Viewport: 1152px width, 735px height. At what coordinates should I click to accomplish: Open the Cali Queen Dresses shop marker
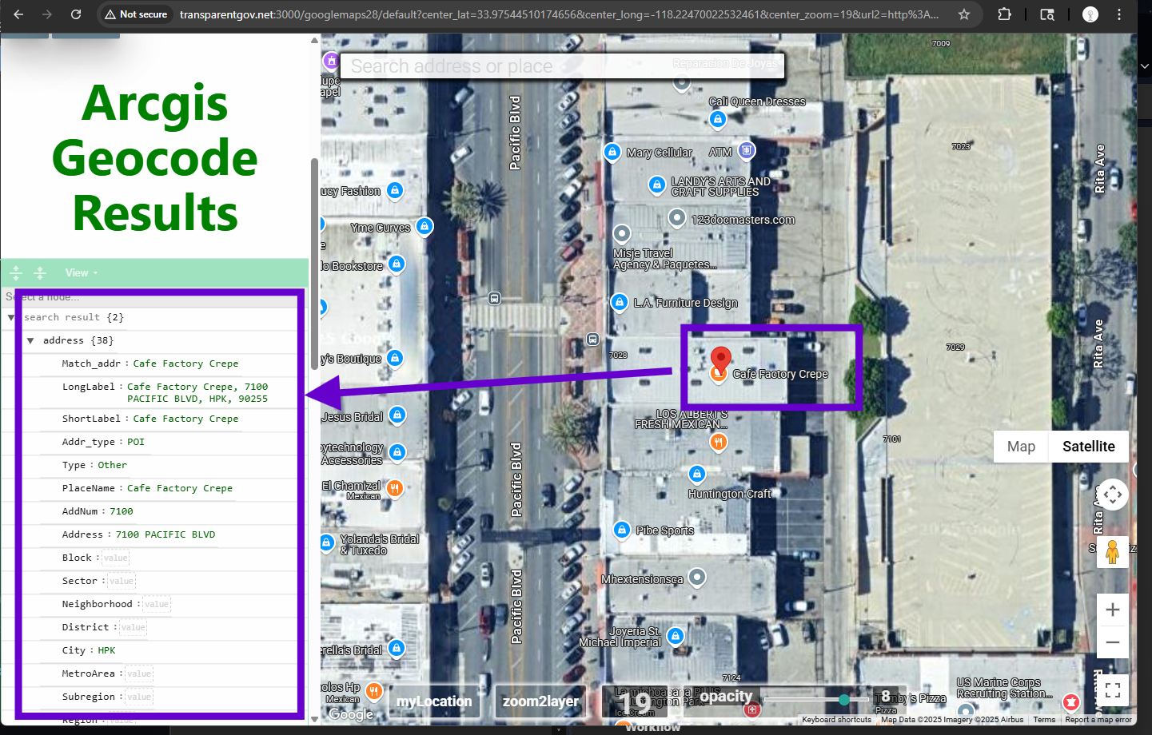pyautogui.click(x=718, y=119)
